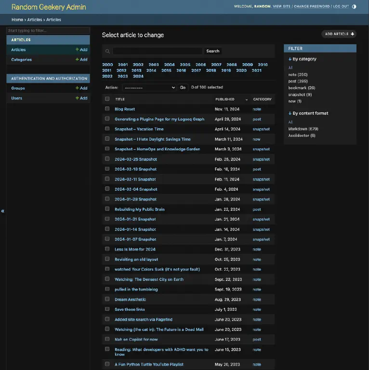Tick the 2024-02-25 Snapshot checkbox
Image resolution: width=369 pixels, height=370 pixels.
point(107,159)
